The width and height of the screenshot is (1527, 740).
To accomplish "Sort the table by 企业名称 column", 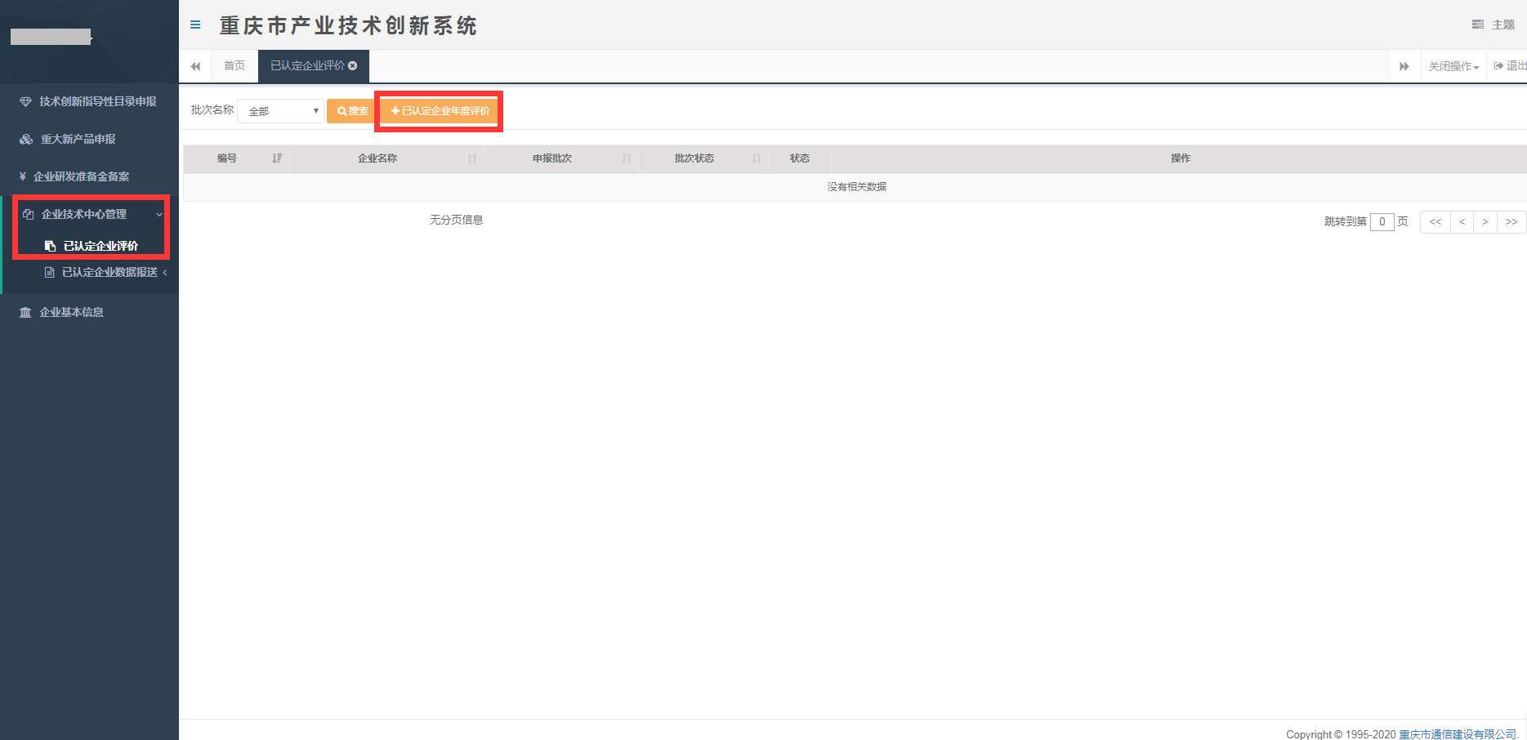I will [386, 158].
